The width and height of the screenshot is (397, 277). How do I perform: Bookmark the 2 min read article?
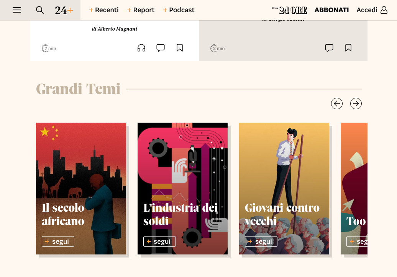[x=348, y=48]
